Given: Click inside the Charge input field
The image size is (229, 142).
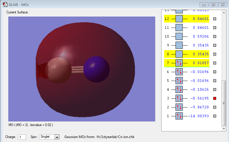Looking at the screenshot, I should coord(22,137).
